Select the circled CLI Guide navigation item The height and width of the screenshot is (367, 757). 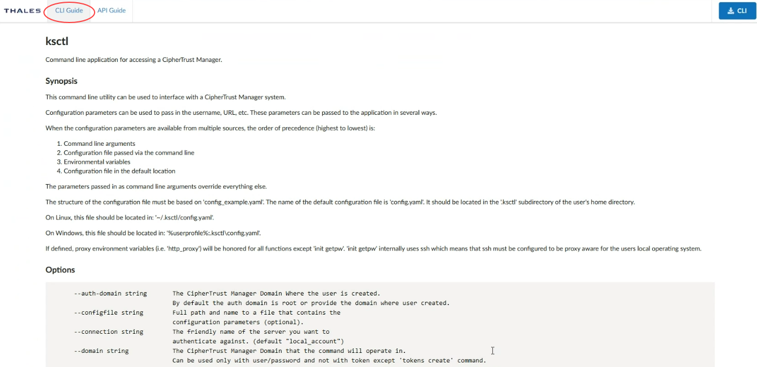click(x=68, y=10)
